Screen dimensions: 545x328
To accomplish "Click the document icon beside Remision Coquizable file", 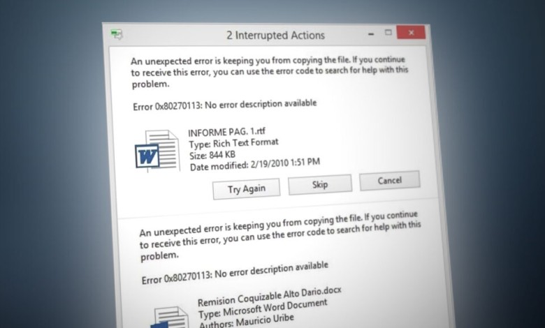I will tap(170, 318).
